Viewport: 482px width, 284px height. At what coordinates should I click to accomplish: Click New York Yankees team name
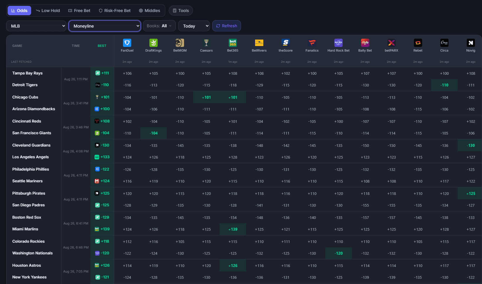[29, 277]
